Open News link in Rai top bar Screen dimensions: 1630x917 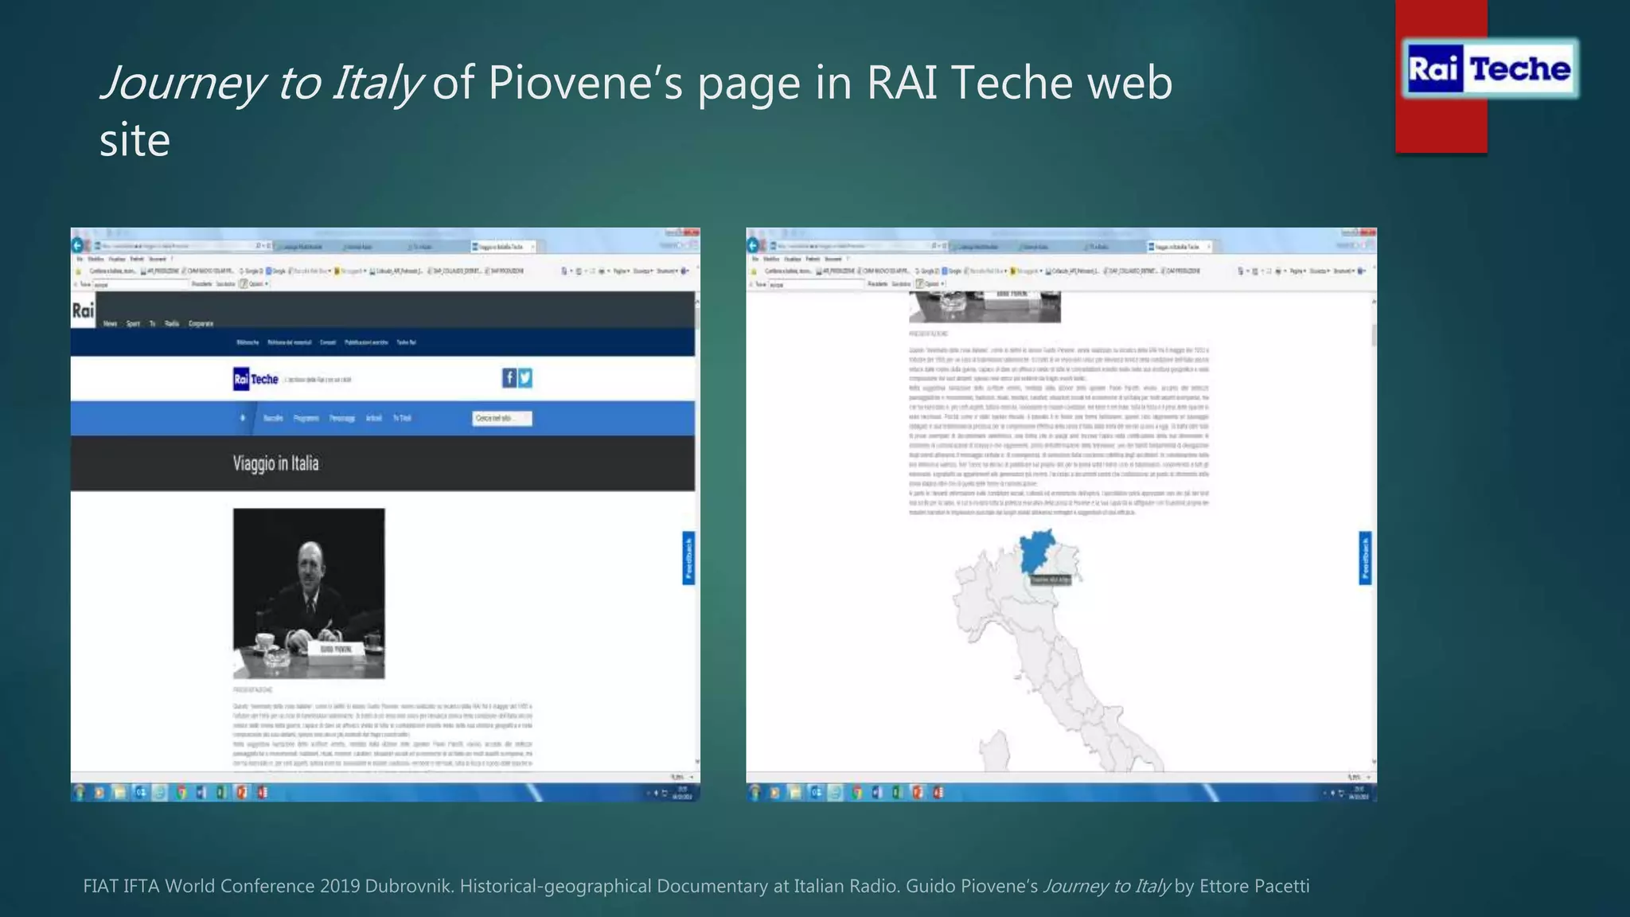point(111,324)
